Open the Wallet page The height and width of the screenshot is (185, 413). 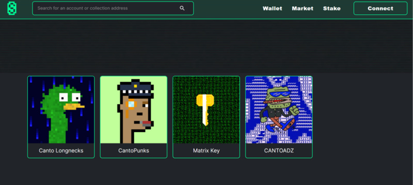(273, 8)
